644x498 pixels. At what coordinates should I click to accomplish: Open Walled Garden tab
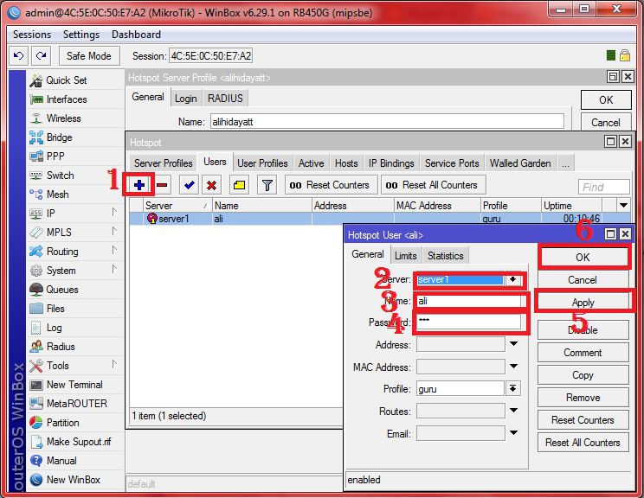[520, 163]
